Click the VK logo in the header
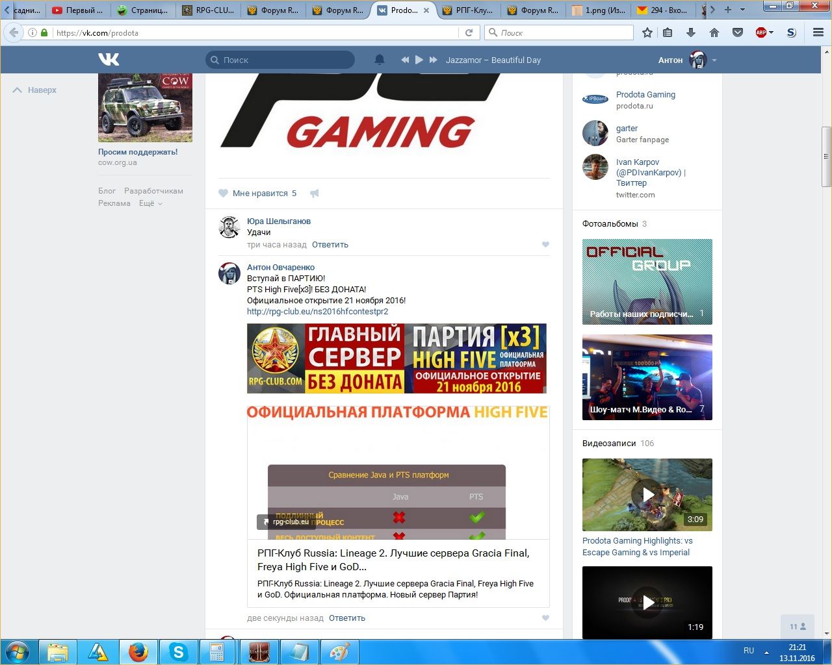The height and width of the screenshot is (665, 832). 109,60
